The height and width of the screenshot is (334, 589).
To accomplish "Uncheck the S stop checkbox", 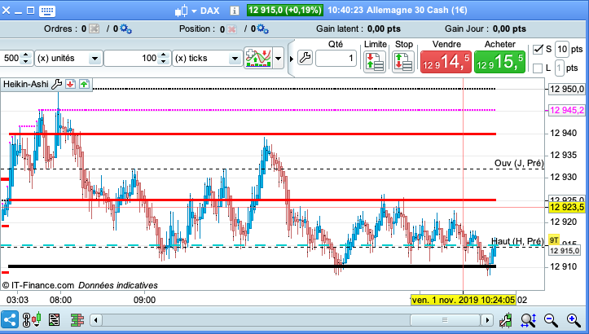I will point(538,49).
